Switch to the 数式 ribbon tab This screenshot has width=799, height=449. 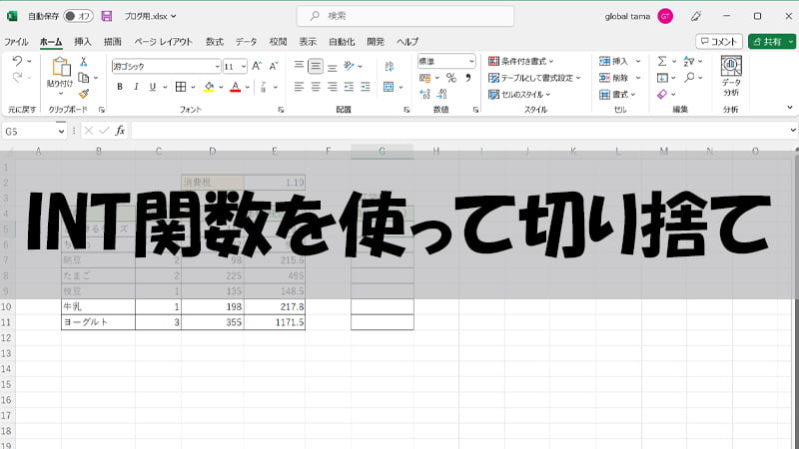tap(215, 42)
